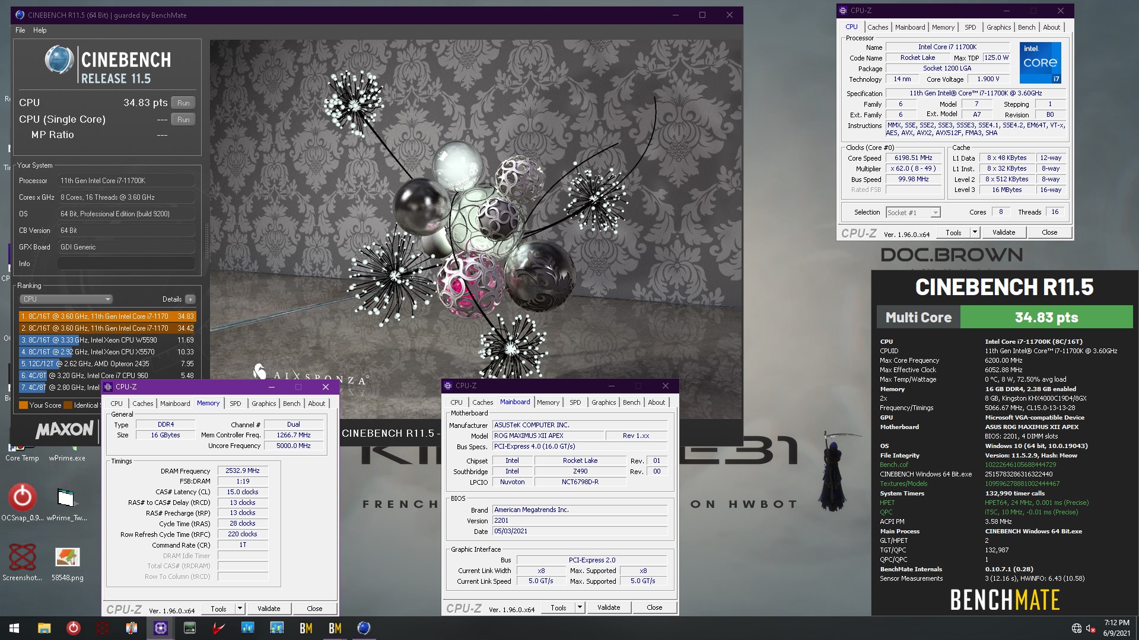Open Bench tab in Mainboard CPU-Z window

click(631, 402)
